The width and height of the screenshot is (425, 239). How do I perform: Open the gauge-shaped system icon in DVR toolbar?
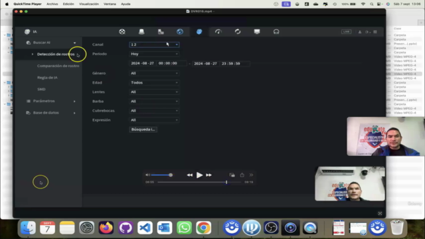[218, 32]
